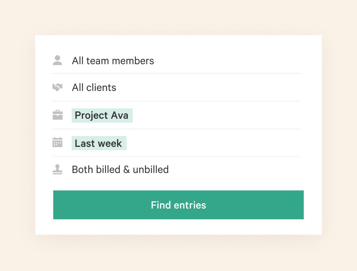Change the Last week date filter
This screenshot has height=271, width=357.
(98, 143)
